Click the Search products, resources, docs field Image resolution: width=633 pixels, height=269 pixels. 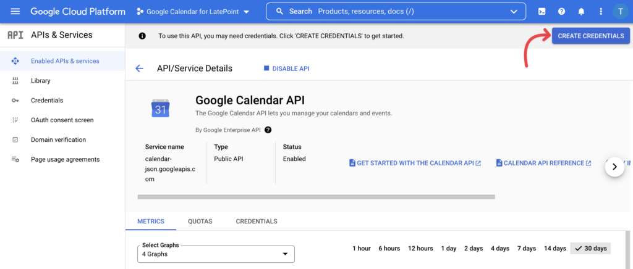click(x=396, y=11)
